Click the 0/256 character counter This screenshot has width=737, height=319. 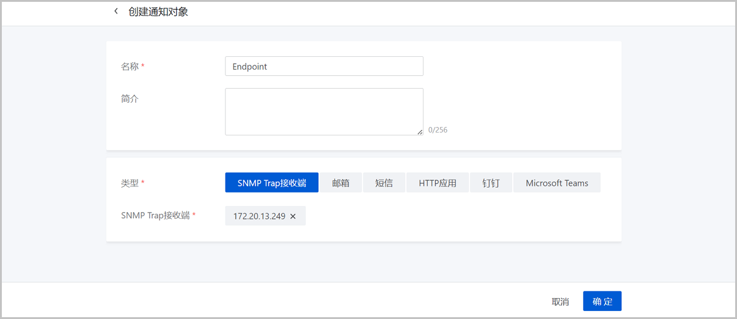438,130
